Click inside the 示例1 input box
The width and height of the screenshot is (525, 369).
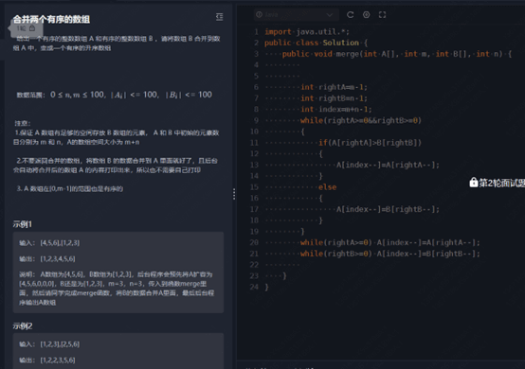(x=118, y=272)
